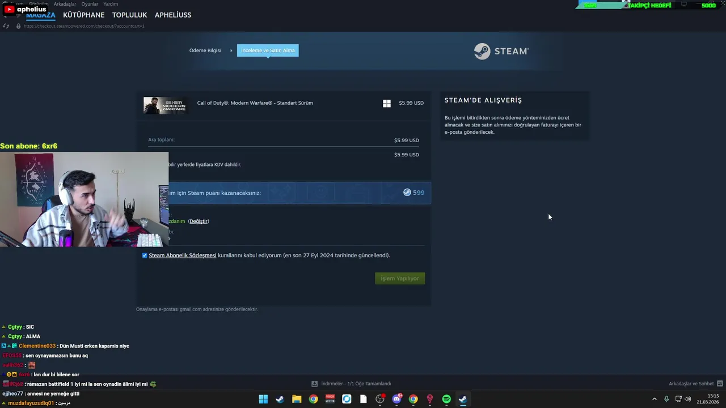Click the İşlem Yapılıyor purchase button
The height and width of the screenshot is (408, 726).
pyautogui.click(x=400, y=278)
